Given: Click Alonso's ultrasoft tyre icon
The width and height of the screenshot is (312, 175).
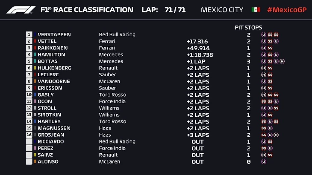Looking at the screenshot, I should (x=264, y=162).
